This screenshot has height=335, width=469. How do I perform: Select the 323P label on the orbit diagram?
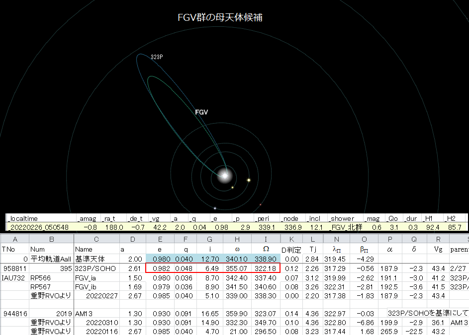156,57
